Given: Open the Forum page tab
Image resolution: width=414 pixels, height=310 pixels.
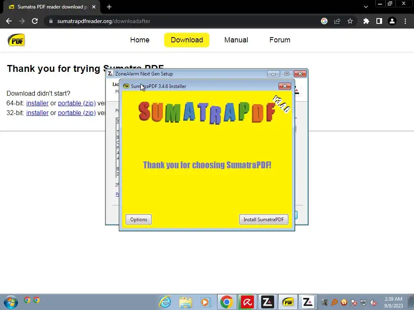Looking at the screenshot, I should coord(280,40).
